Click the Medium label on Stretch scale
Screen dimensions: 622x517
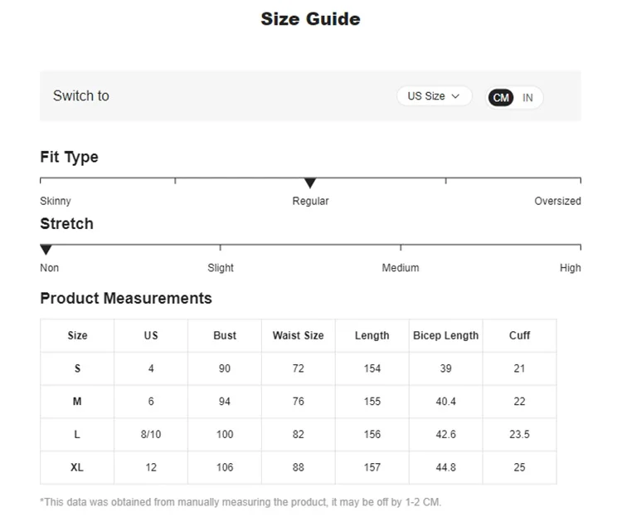click(401, 268)
